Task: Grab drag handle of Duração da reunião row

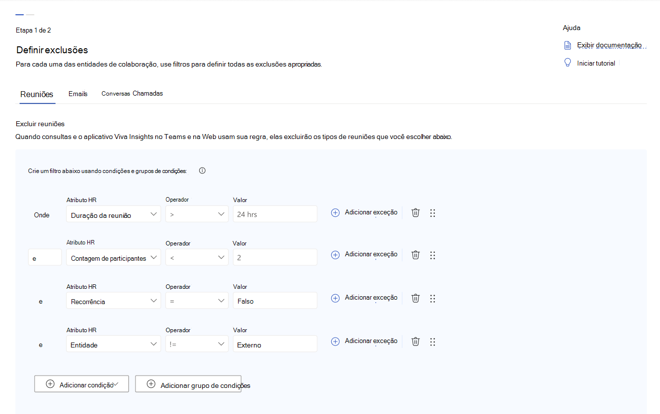Action: pyautogui.click(x=432, y=213)
